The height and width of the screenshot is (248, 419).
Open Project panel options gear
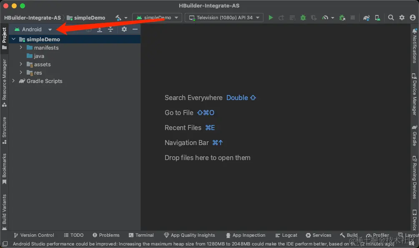pyautogui.click(x=124, y=29)
